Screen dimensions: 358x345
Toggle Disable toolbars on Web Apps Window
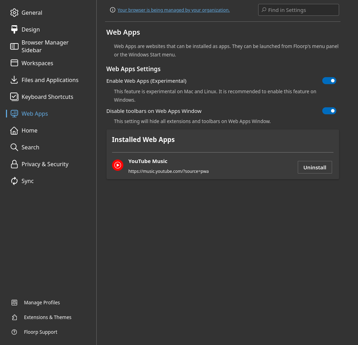(x=329, y=111)
